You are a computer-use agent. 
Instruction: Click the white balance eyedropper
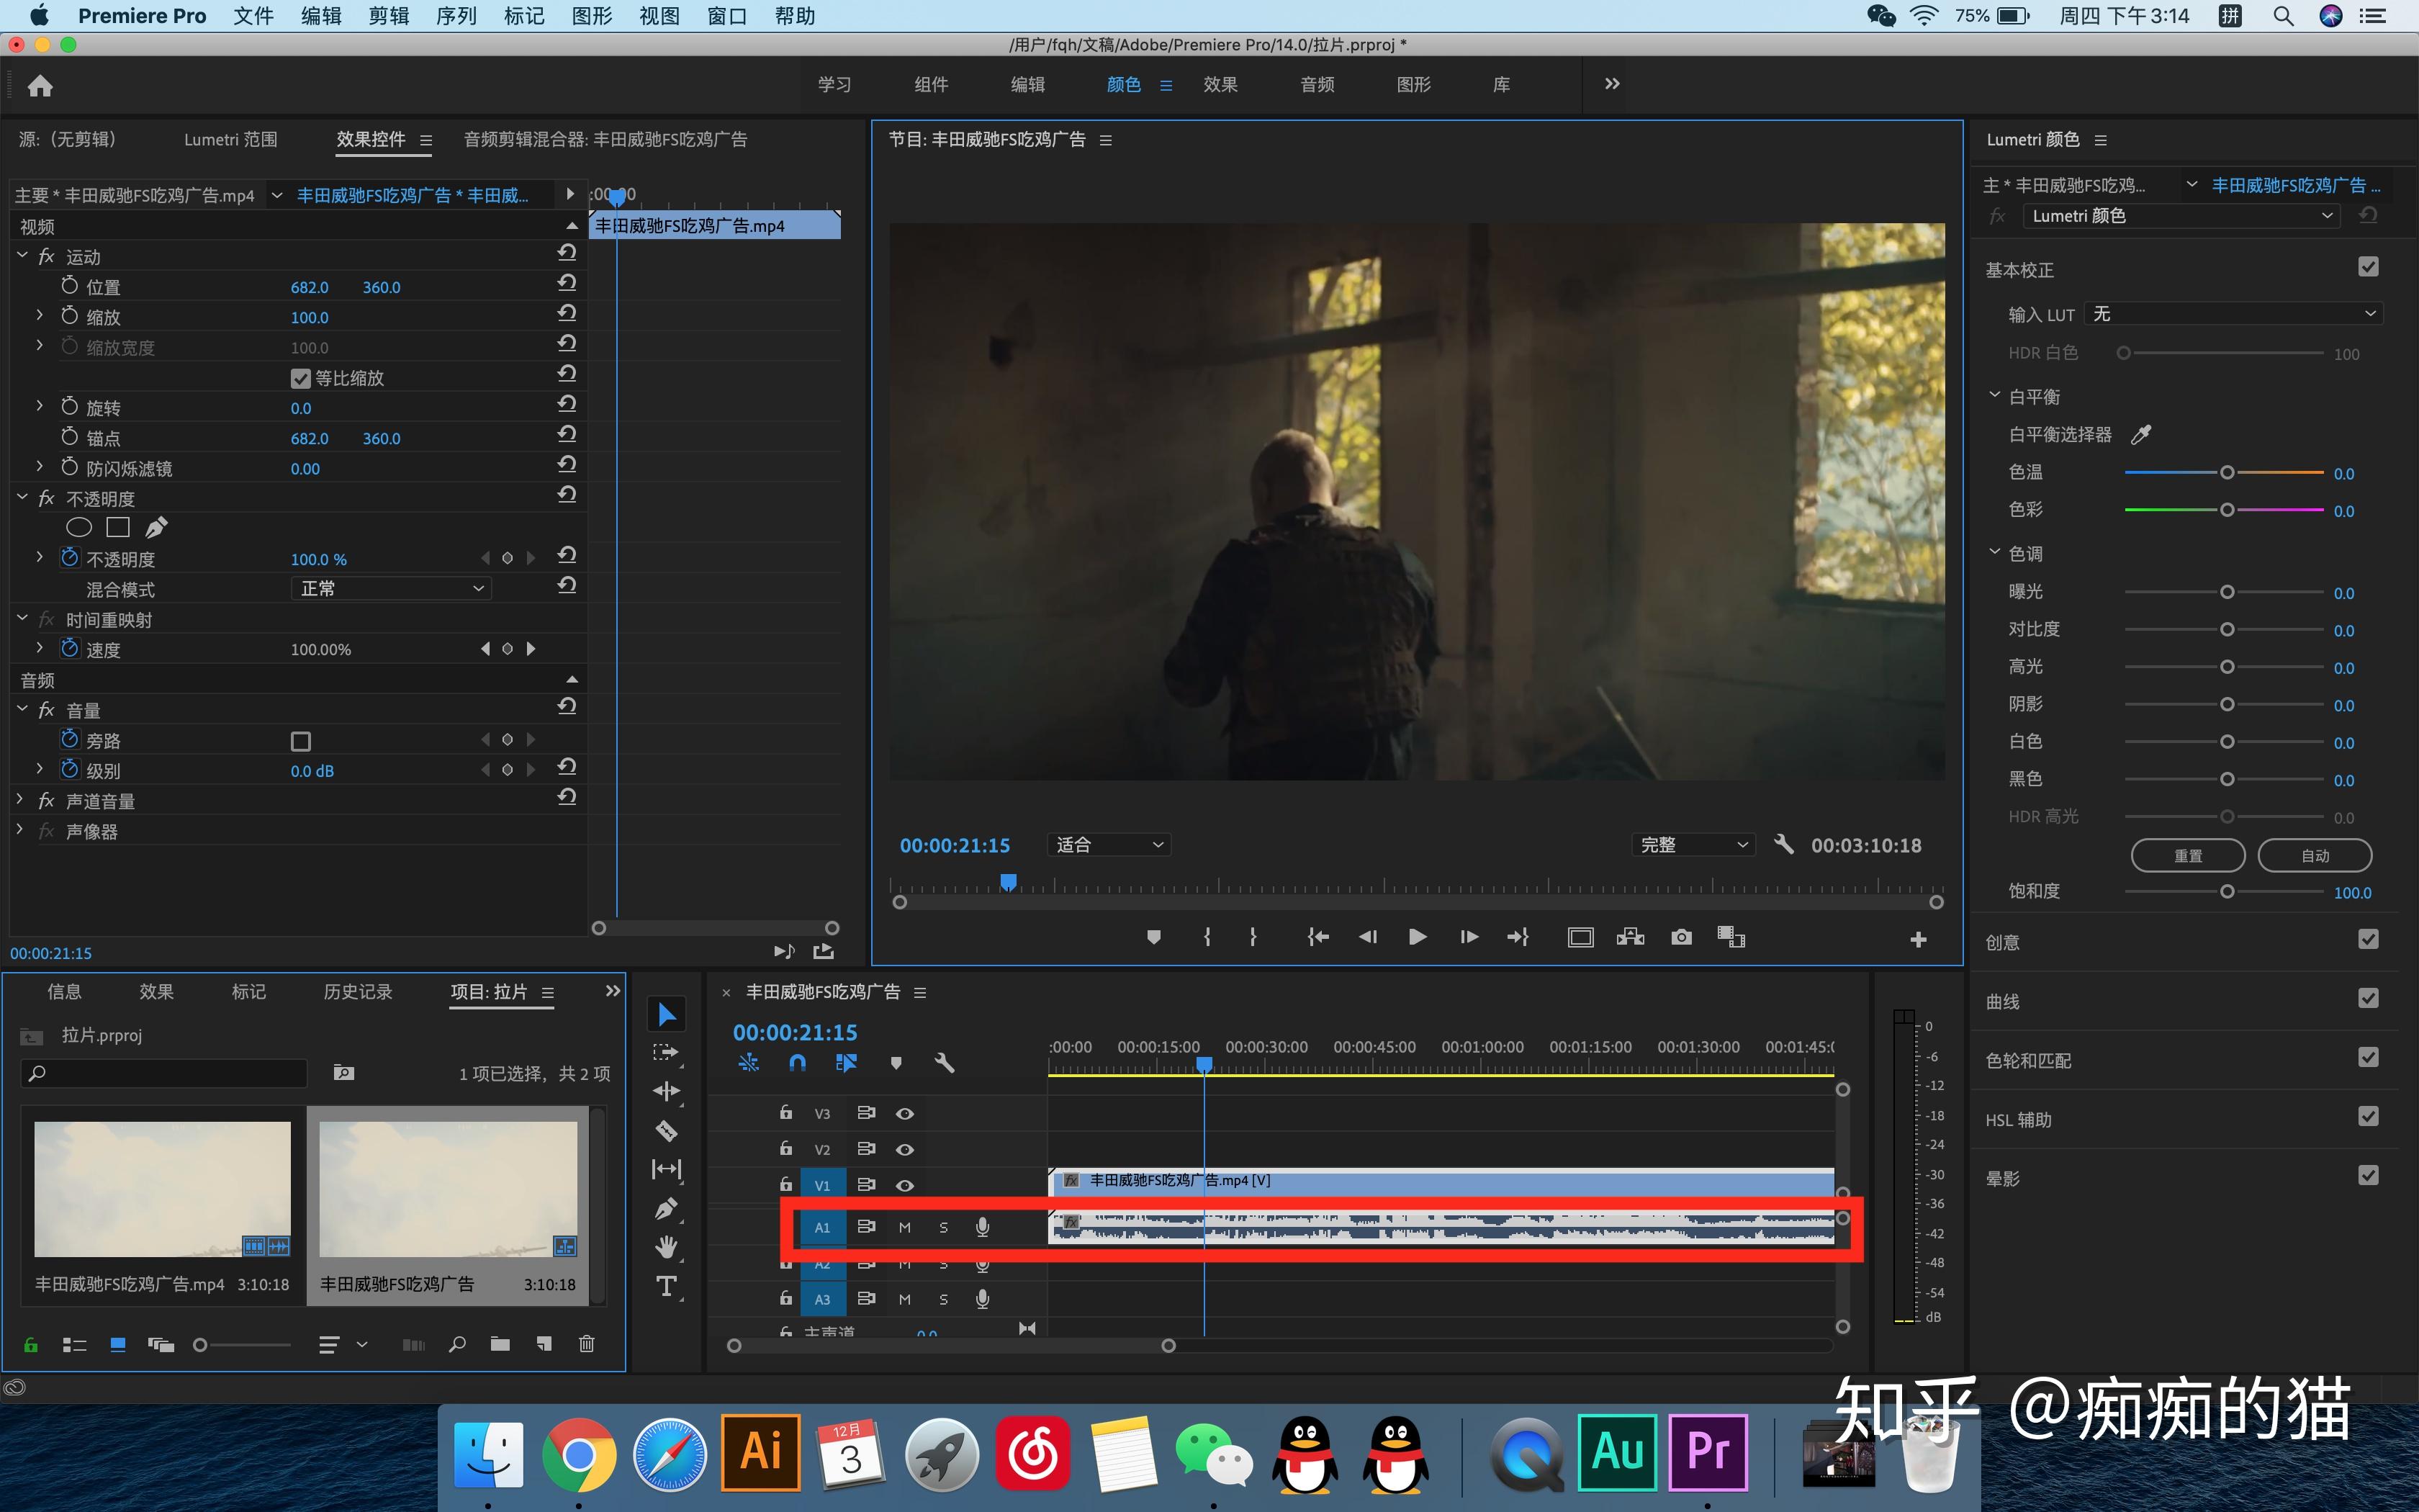click(x=2140, y=434)
